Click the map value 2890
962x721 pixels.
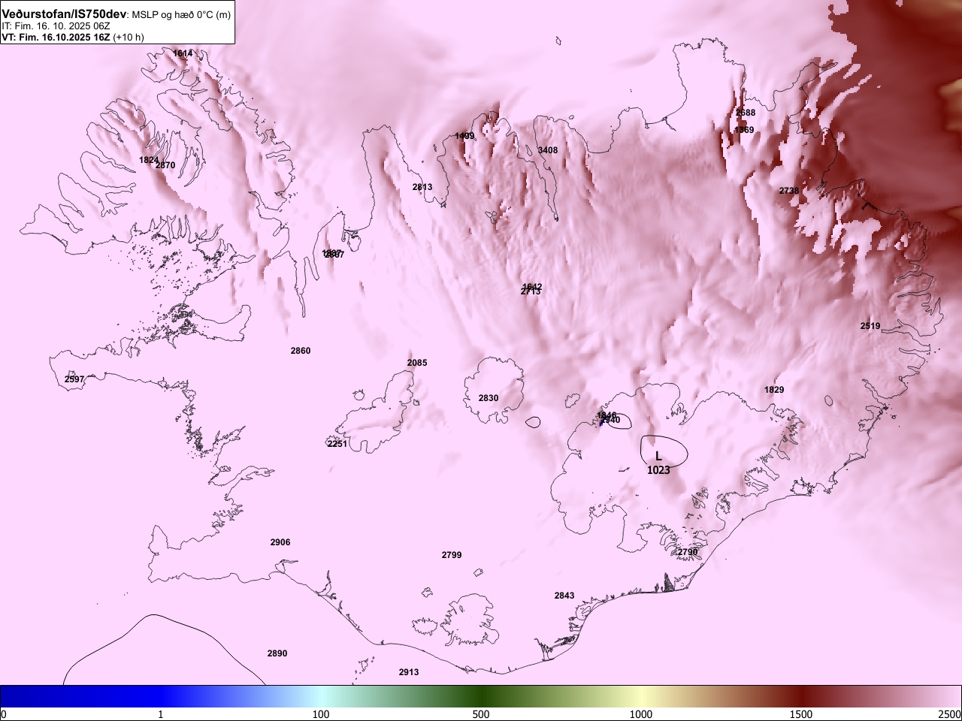[x=277, y=653]
